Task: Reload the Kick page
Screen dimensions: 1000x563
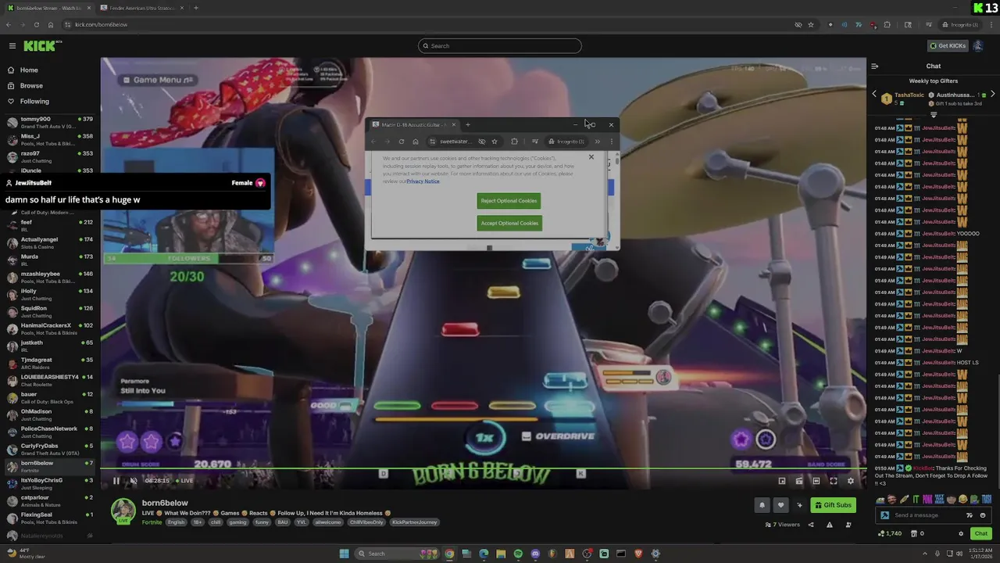Action: (x=36, y=24)
